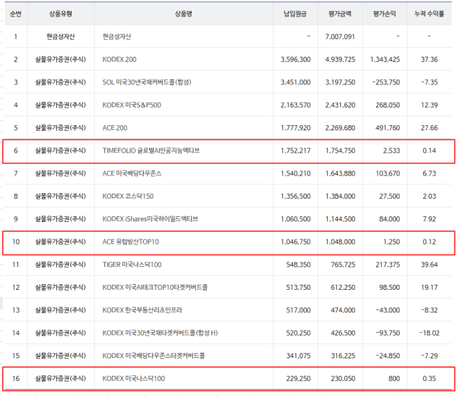
Task: Click KODEX 미국배당다우존스타겟커버드콜 product name
Action: (x=153, y=356)
